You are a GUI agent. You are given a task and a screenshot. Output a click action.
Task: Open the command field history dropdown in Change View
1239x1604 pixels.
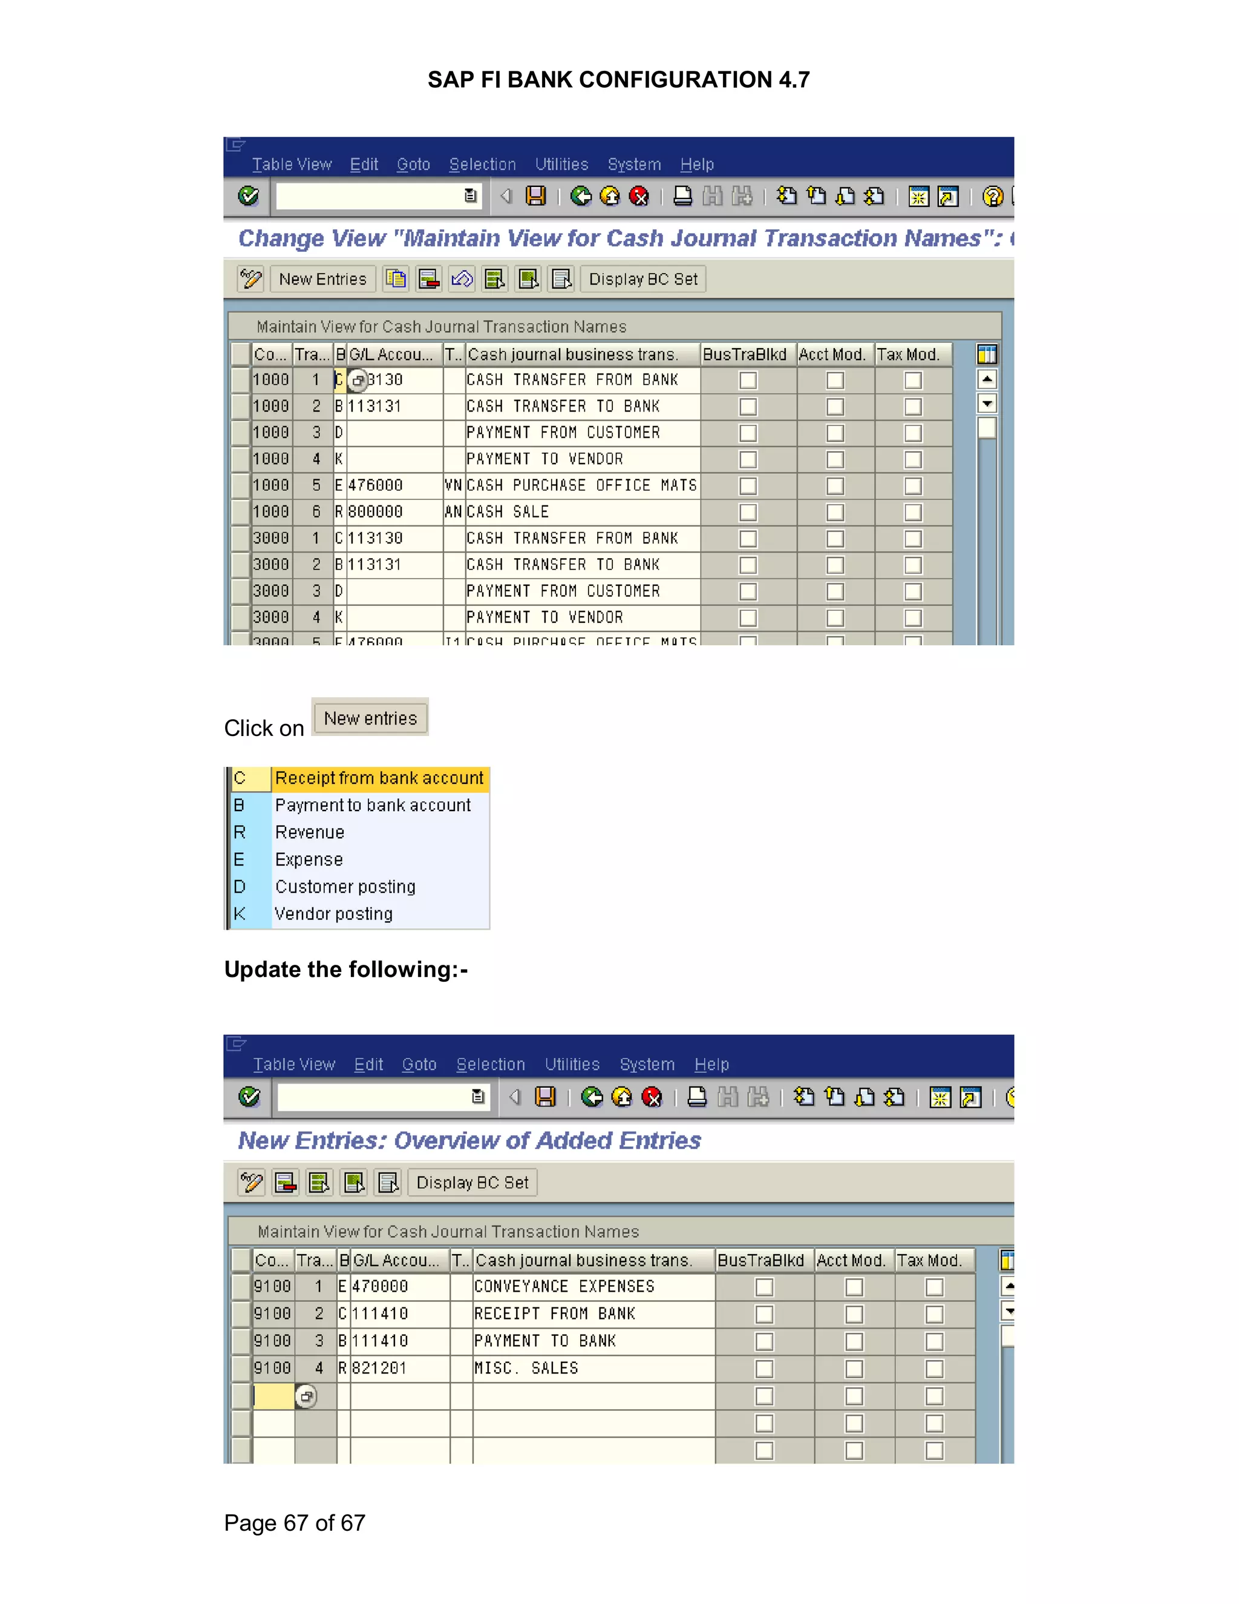(471, 196)
